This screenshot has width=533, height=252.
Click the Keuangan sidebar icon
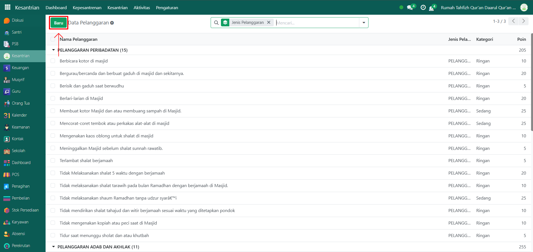click(x=7, y=68)
